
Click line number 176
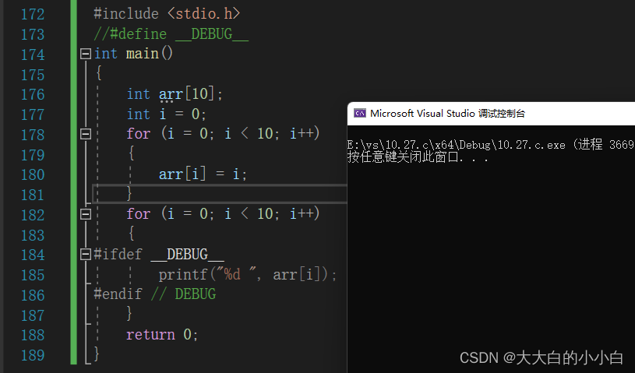33,95
